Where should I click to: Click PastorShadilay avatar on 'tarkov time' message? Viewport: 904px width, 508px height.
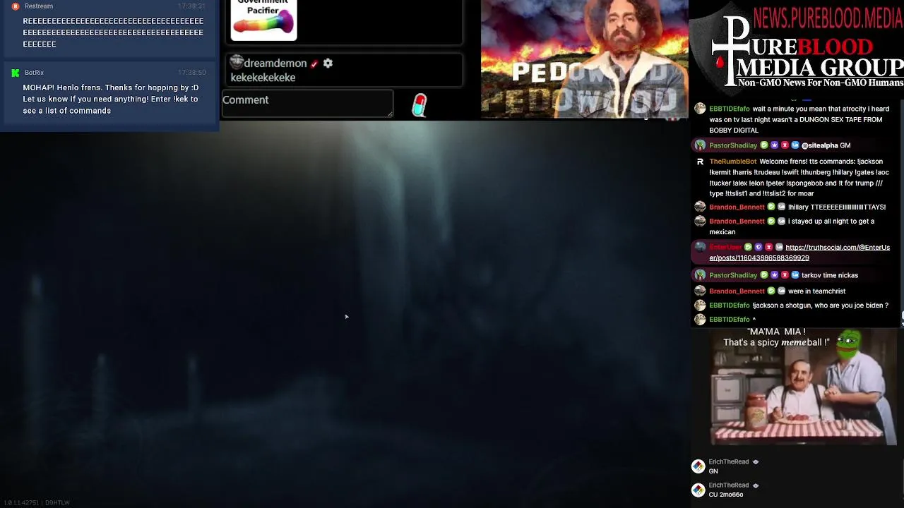pos(700,275)
